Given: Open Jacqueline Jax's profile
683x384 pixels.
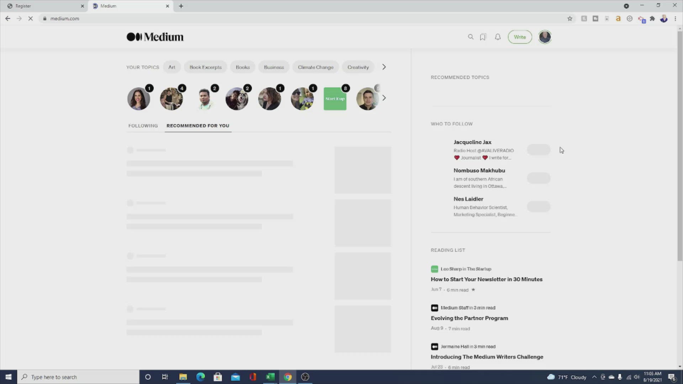Looking at the screenshot, I should pos(472,142).
